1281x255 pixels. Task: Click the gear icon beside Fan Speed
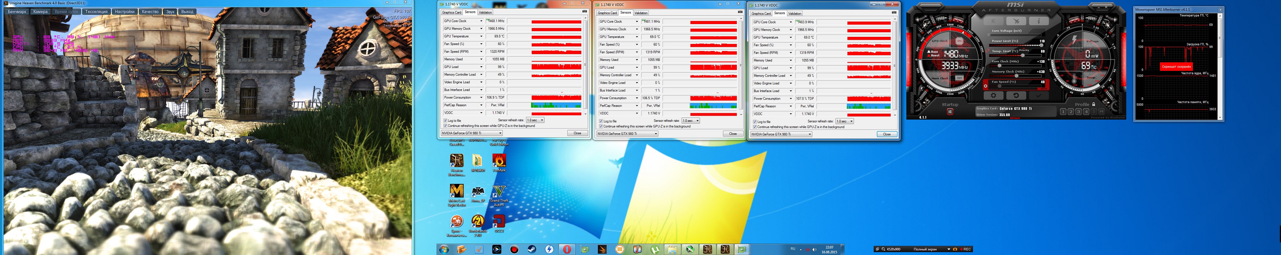point(986,86)
